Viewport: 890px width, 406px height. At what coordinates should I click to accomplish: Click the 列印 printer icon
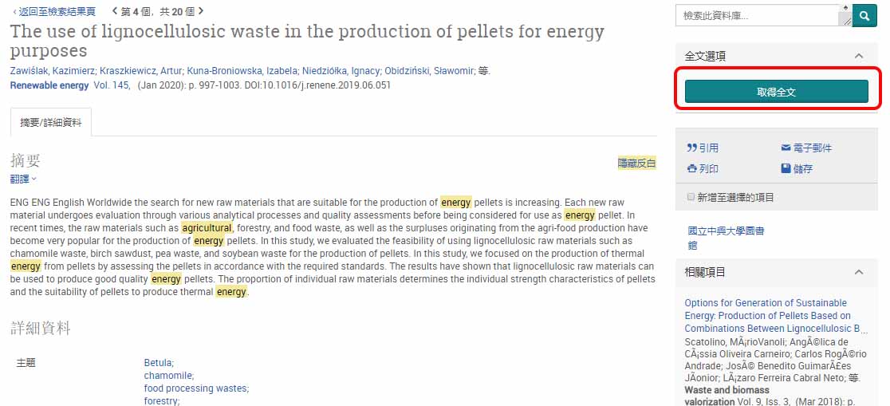point(691,168)
